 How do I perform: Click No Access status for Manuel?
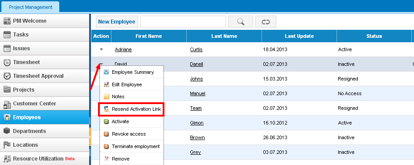tap(349, 93)
